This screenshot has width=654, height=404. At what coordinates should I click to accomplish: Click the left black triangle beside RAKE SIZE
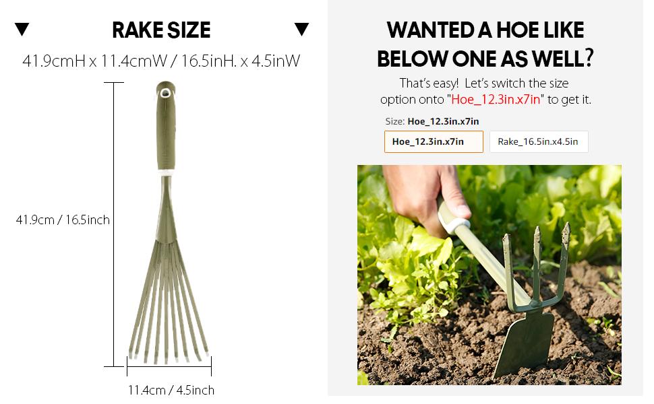click(x=22, y=29)
